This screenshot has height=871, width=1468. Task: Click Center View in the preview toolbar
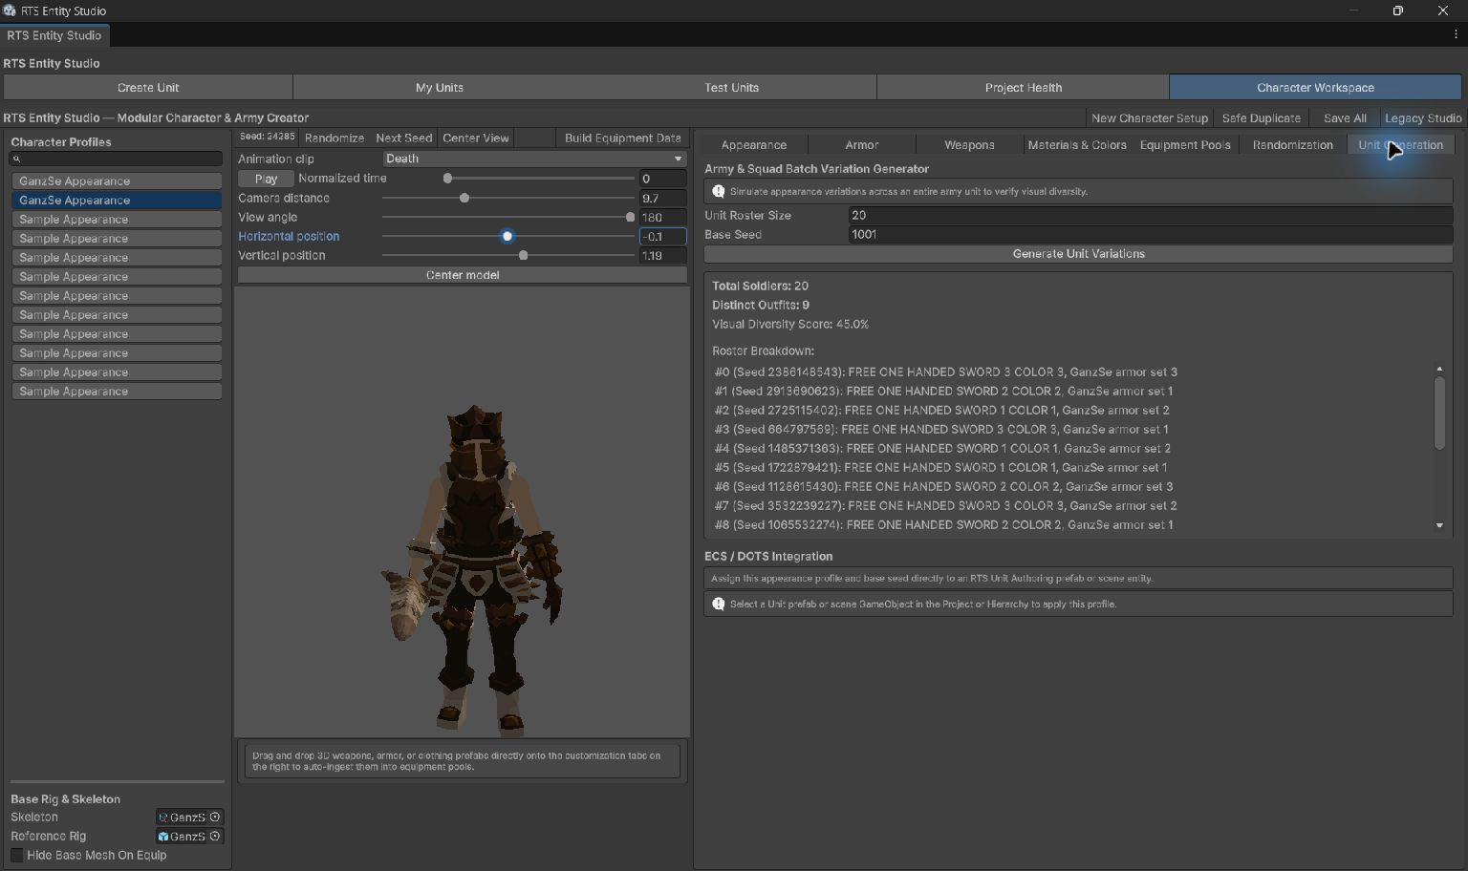475,138
